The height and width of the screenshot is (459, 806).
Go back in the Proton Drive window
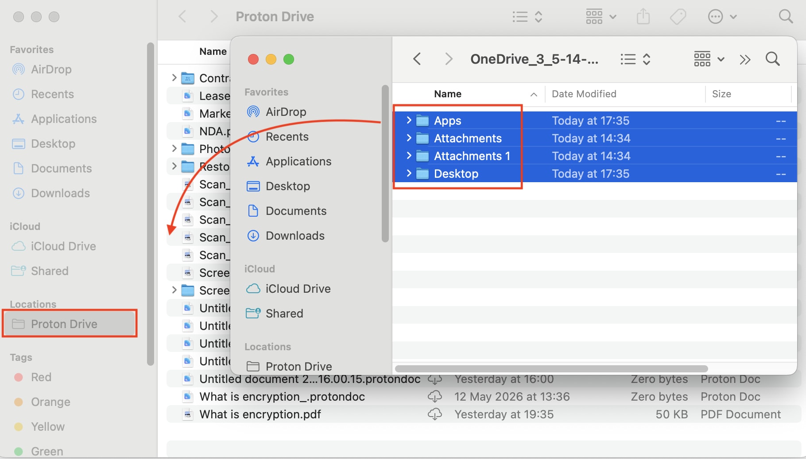pyautogui.click(x=182, y=17)
